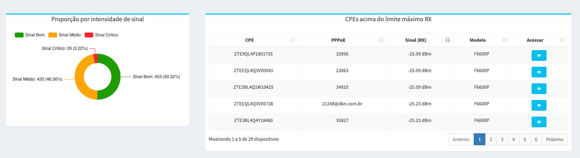Click PPPoE entry 21248@dkn.com.br
The image size is (580, 158).
click(342, 104)
